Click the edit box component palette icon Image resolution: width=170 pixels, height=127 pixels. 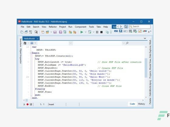[x=126, y=31]
